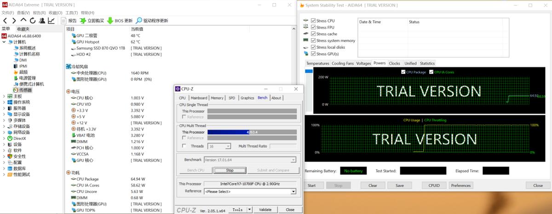Viewport: 552px width, 214px height.
Task: Expand the 服务器 server tree node
Action: click(x=4, y=108)
